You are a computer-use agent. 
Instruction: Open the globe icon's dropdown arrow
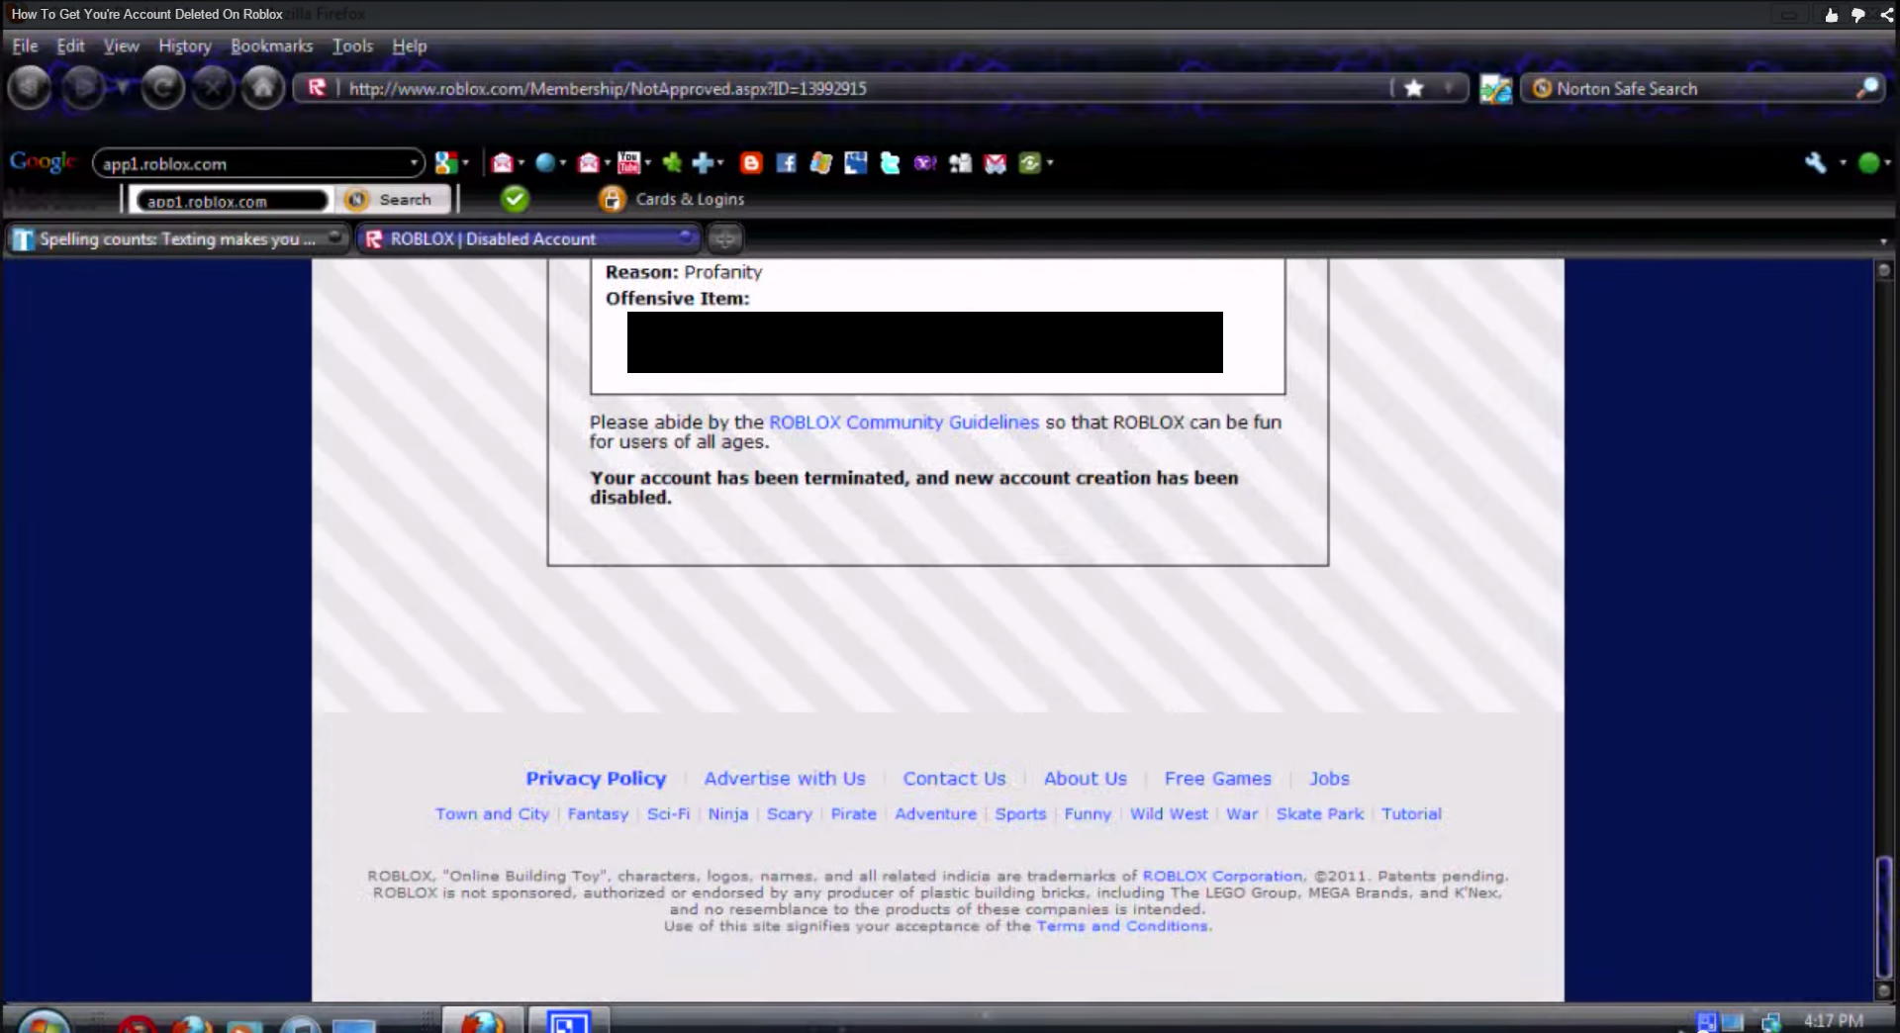pyautogui.click(x=562, y=162)
